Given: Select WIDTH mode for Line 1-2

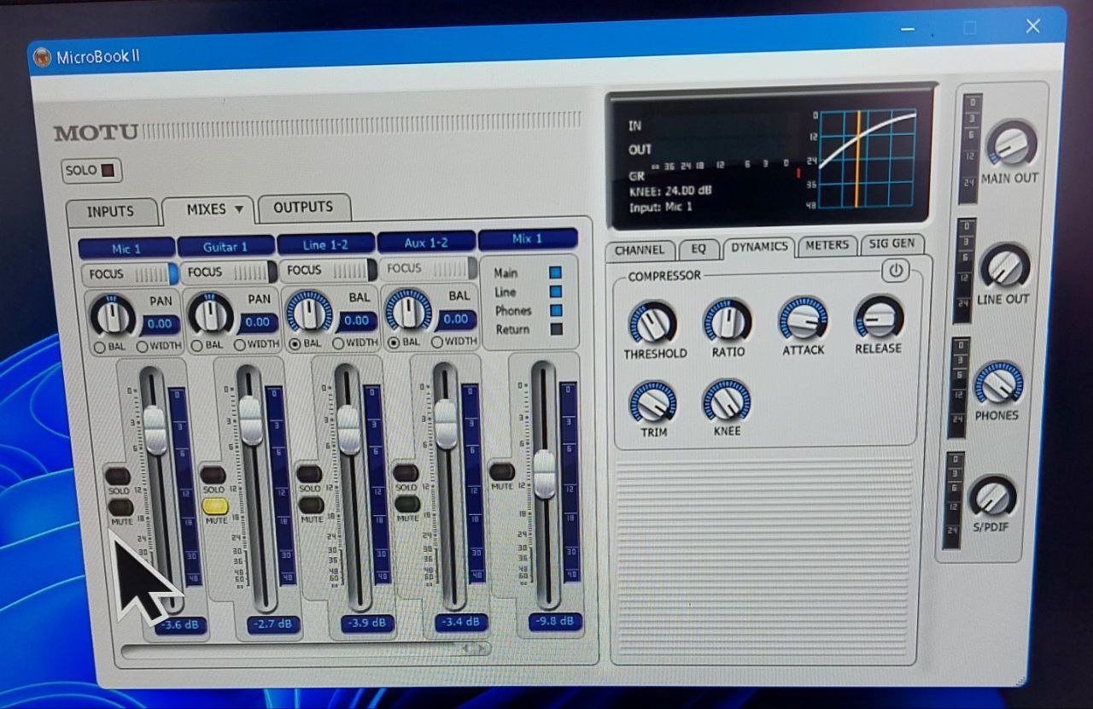Looking at the screenshot, I should point(338,343).
